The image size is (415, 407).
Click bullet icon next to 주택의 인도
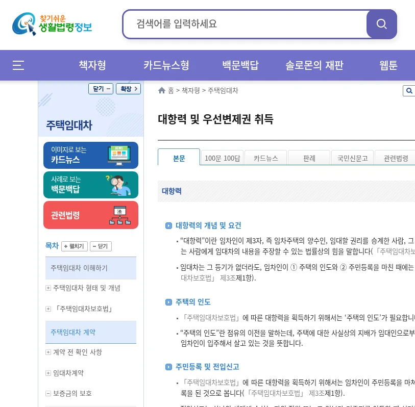pos(168,302)
